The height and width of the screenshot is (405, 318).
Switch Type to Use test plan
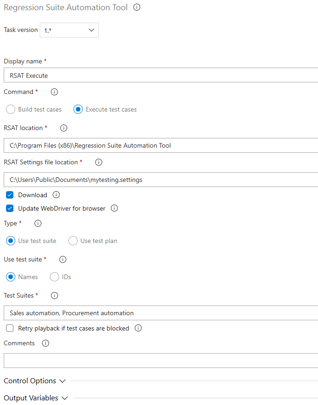coord(73,241)
